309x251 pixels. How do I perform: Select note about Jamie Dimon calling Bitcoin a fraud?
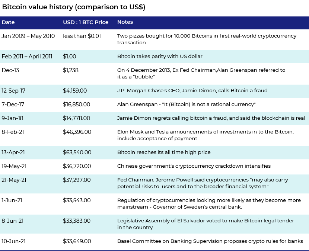click(192, 91)
